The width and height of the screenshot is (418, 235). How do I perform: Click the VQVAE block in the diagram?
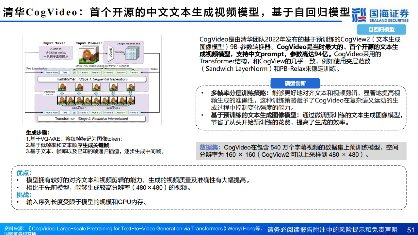coord(110,54)
